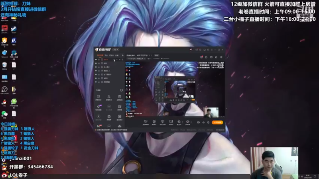This screenshot has width=319, height=179.
Task: Hide the fullscreen 1 source with its eye icon
Action: click(x=96, y=78)
